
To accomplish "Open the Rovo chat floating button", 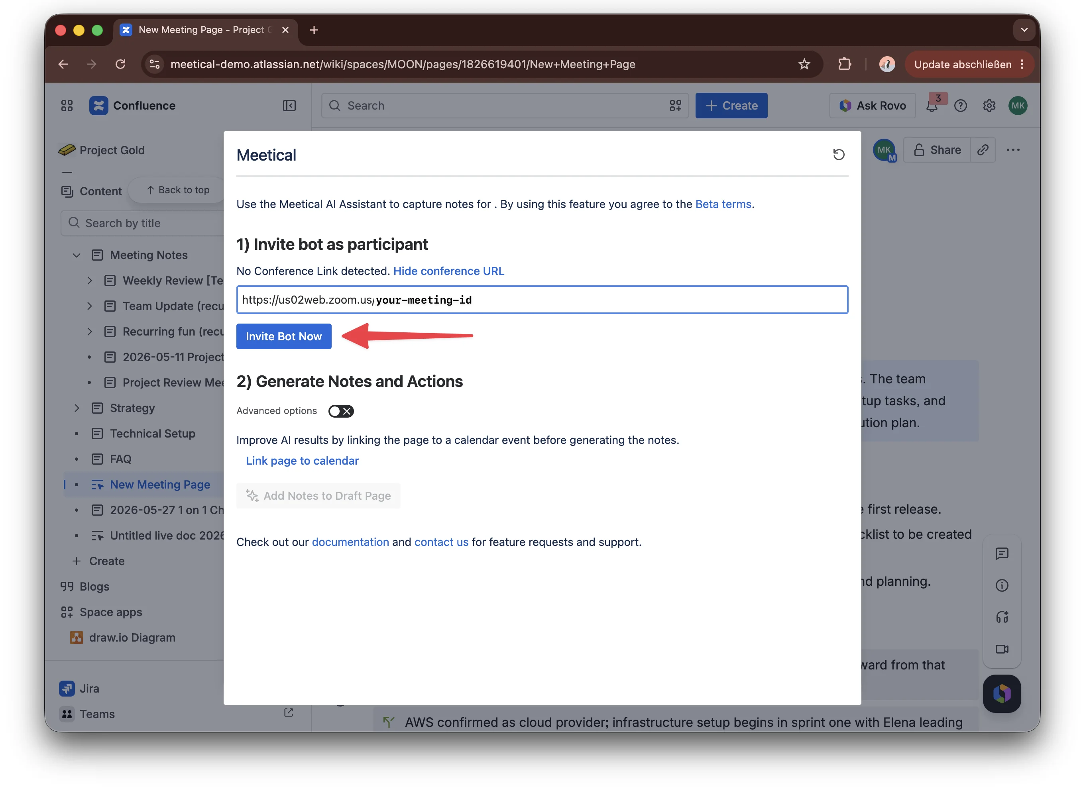I will point(1002,693).
